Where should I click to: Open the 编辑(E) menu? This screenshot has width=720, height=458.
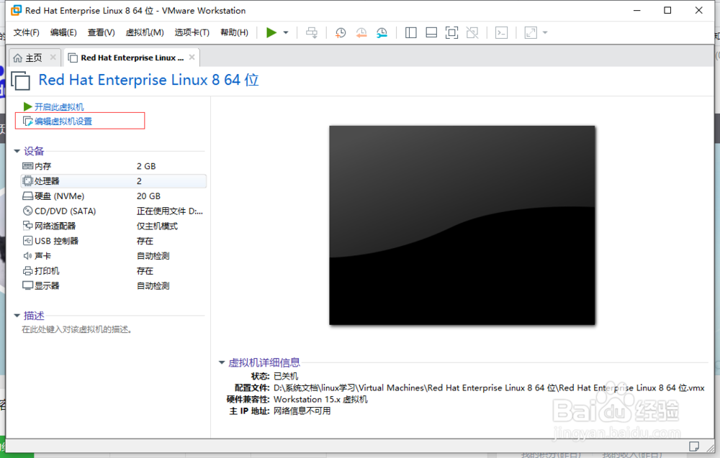63,32
